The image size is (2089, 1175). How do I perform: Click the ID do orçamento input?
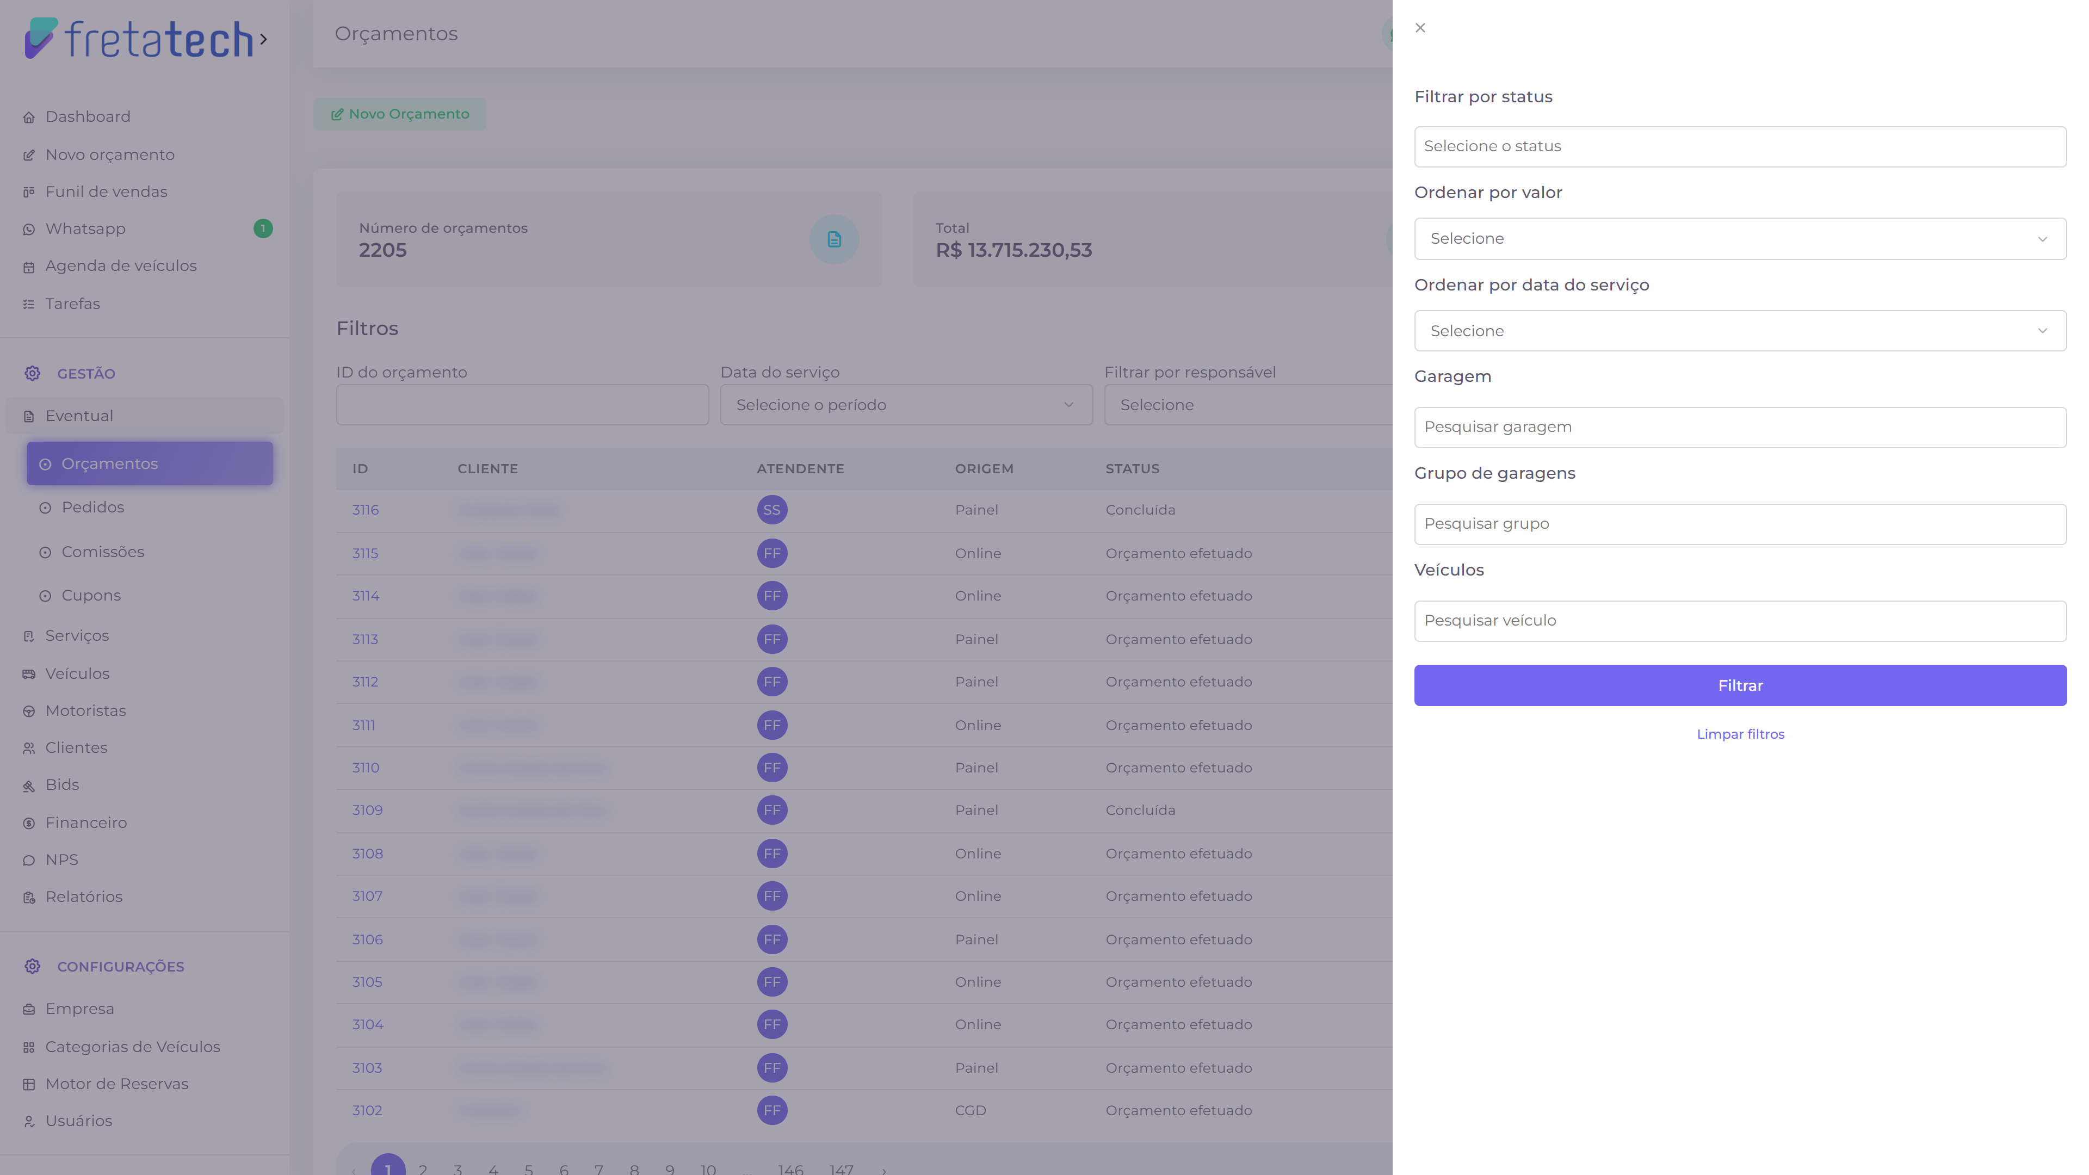(522, 405)
